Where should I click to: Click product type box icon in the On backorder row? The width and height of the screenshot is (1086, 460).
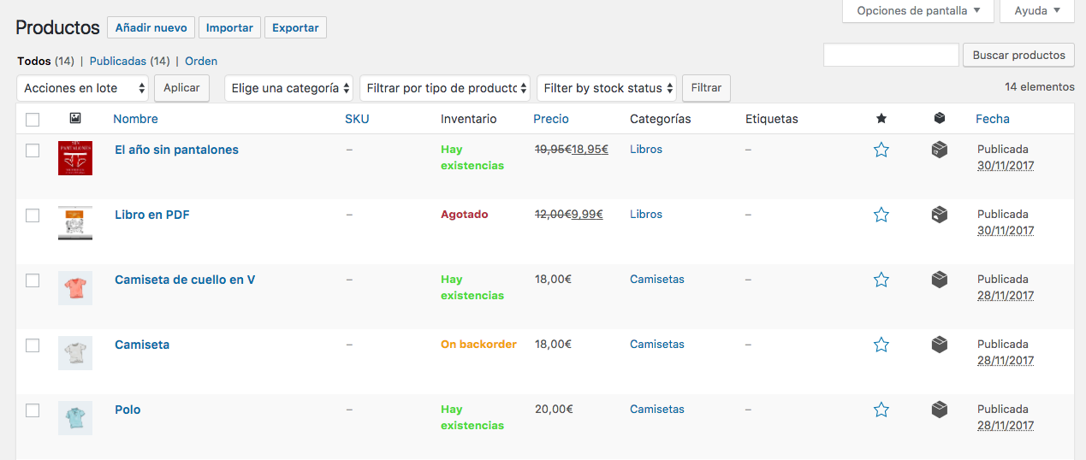pyautogui.click(x=940, y=345)
